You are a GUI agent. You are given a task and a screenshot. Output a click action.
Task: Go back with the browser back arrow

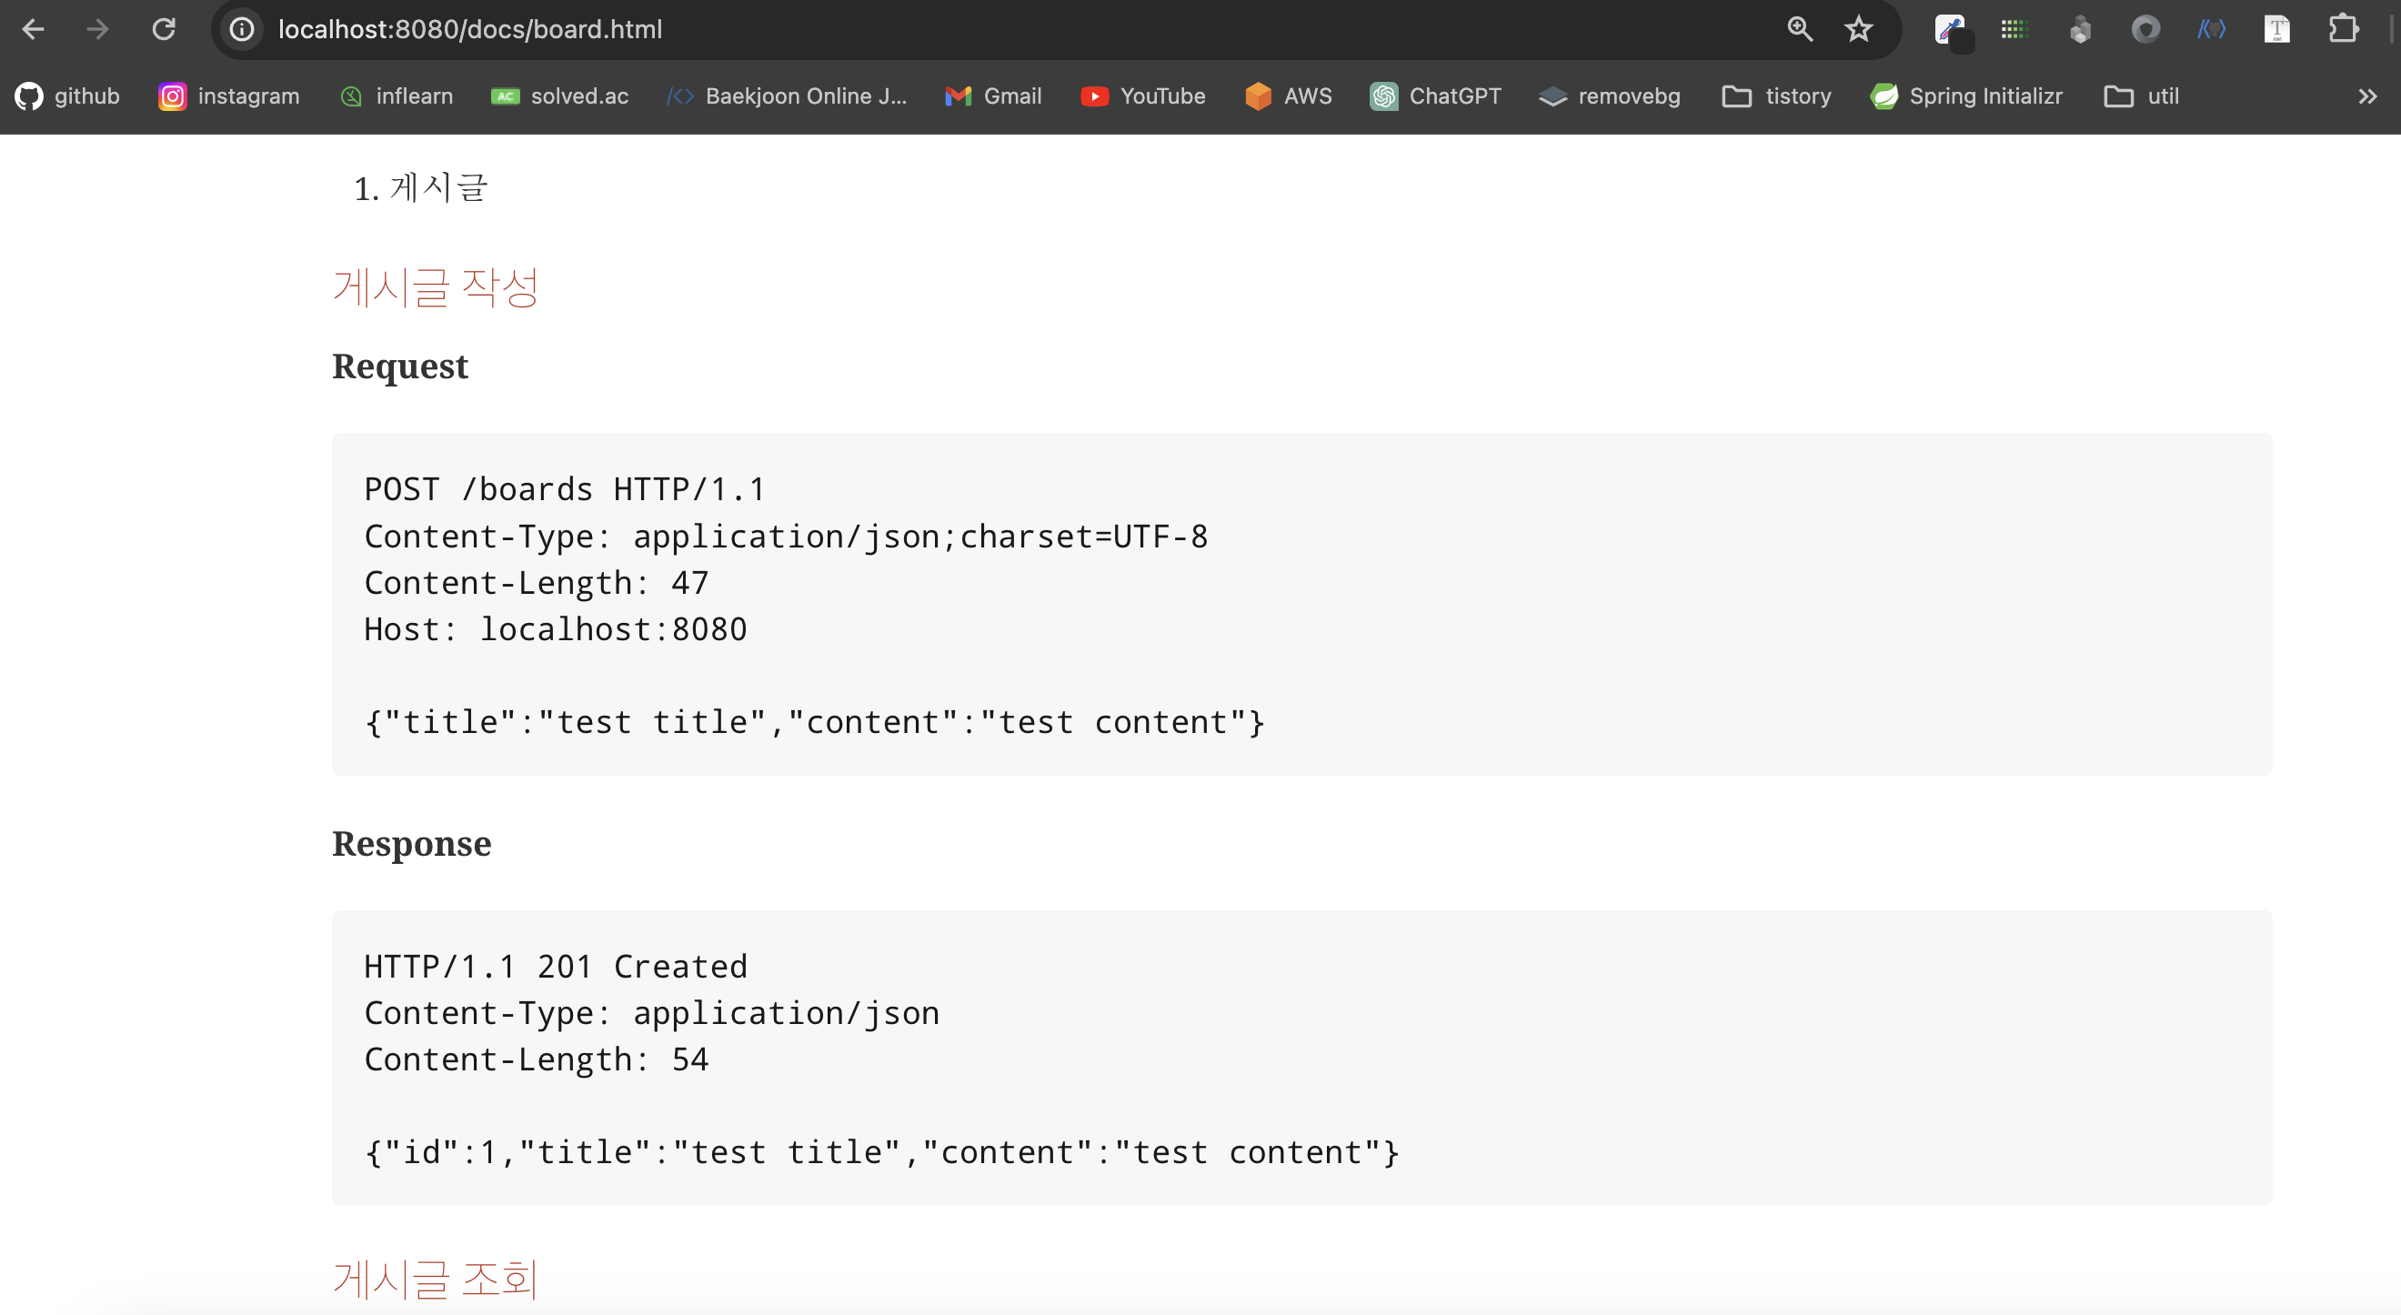tap(34, 29)
